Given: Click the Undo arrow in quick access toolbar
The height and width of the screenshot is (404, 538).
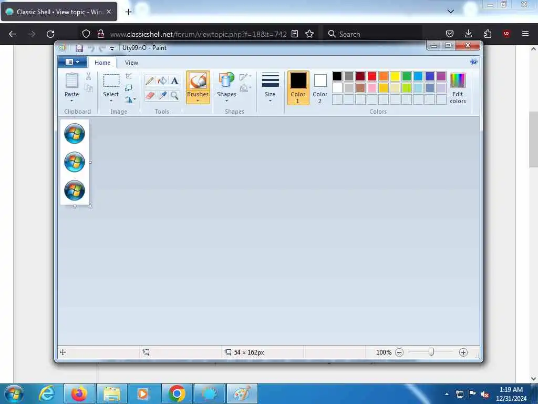Looking at the screenshot, I should [x=91, y=48].
